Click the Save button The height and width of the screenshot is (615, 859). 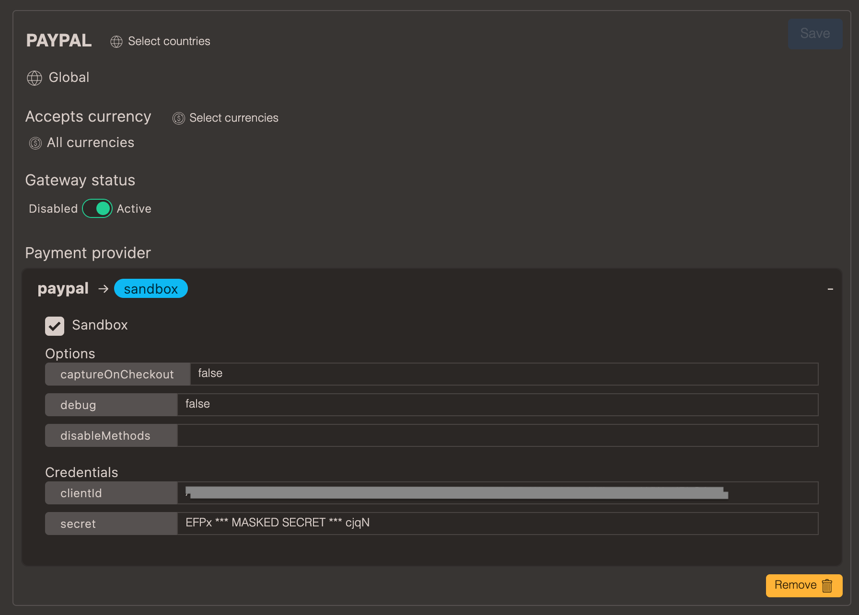tap(814, 34)
